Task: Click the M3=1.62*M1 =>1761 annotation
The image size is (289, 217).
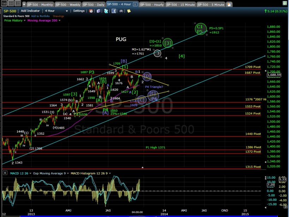Action: (142, 52)
